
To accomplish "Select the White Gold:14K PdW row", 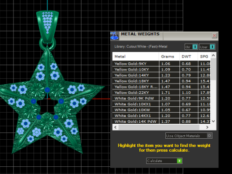I will tap(161, 121).
